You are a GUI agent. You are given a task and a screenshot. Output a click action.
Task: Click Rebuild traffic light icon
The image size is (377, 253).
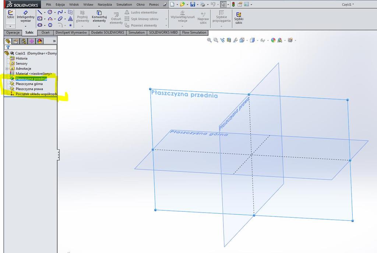(233, 4)
